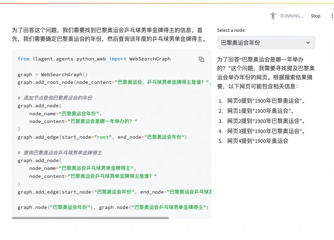Click the Stop label next to RUNNING
The image size is (334, 240).
tap(315, 16)
